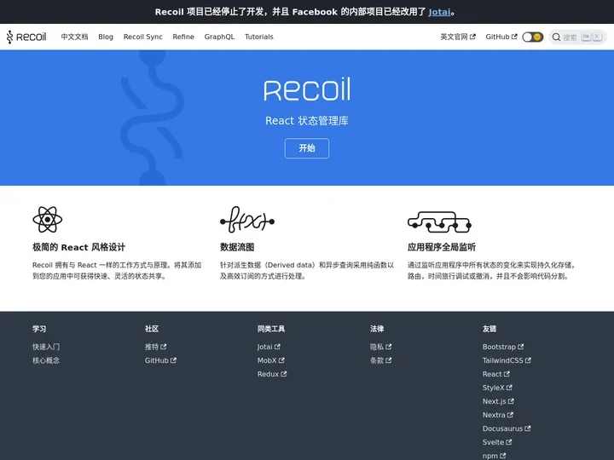This screenshot has width=614, height=460.
Task: Follow the 英文官网 external link
Action: [458, 37]
